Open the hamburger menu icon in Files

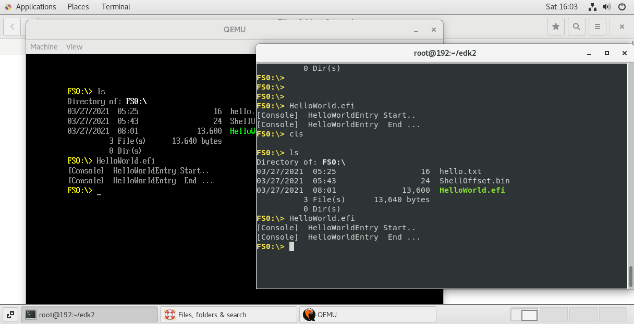click(x=597, y=26)
